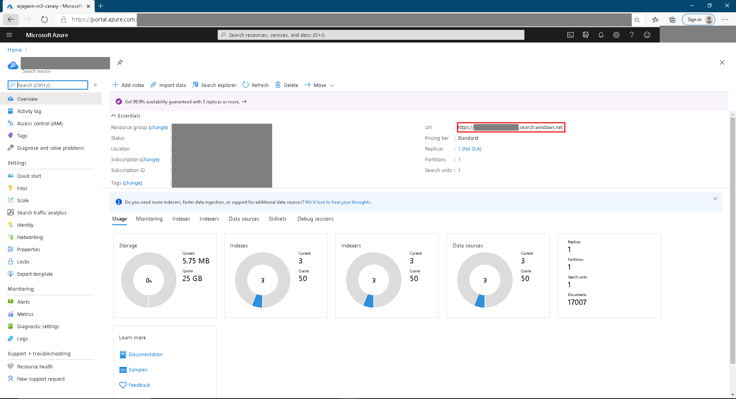Switch to the Indexers tab
This screenshot has width=736, height=399.
click(209, 219)
